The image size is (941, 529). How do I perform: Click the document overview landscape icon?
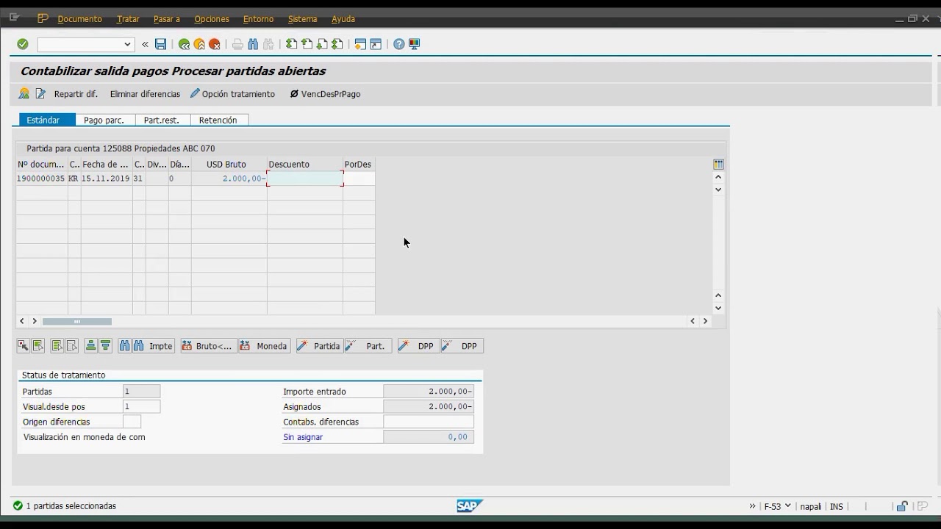tap(24, 93)
